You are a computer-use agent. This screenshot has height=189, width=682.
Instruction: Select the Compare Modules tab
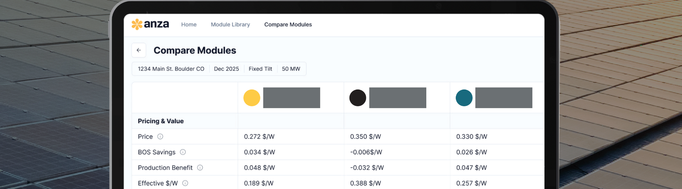[x=288, y=25]
